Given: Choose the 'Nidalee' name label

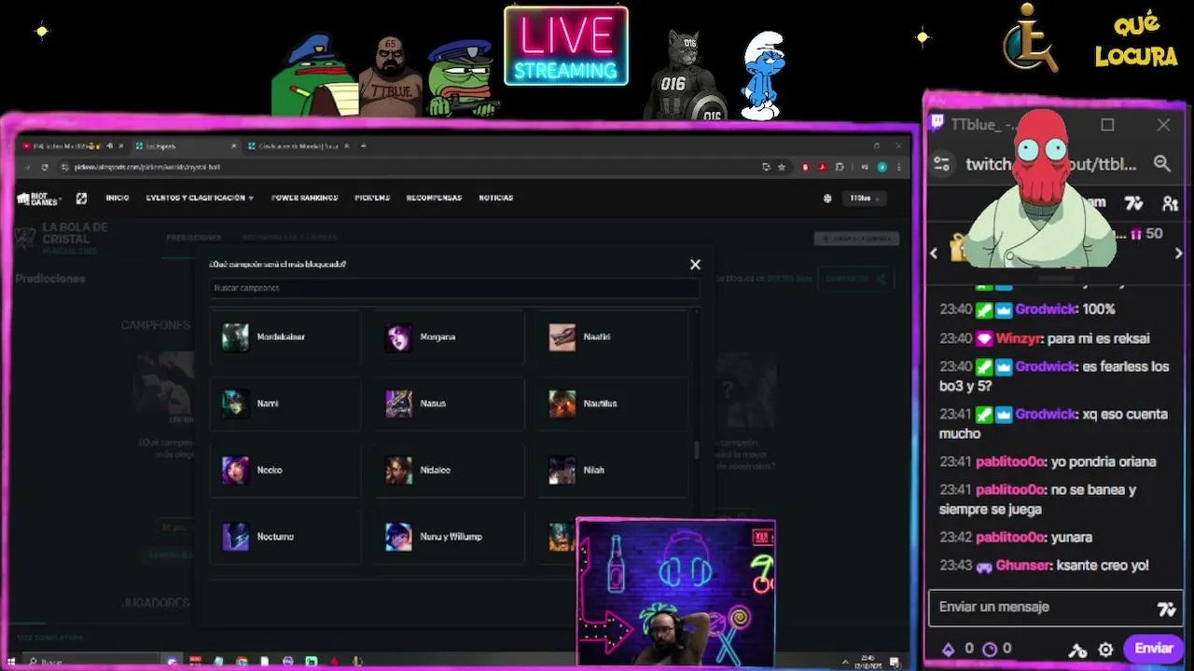Looking at the screenshot, I should tap(435, 471).
